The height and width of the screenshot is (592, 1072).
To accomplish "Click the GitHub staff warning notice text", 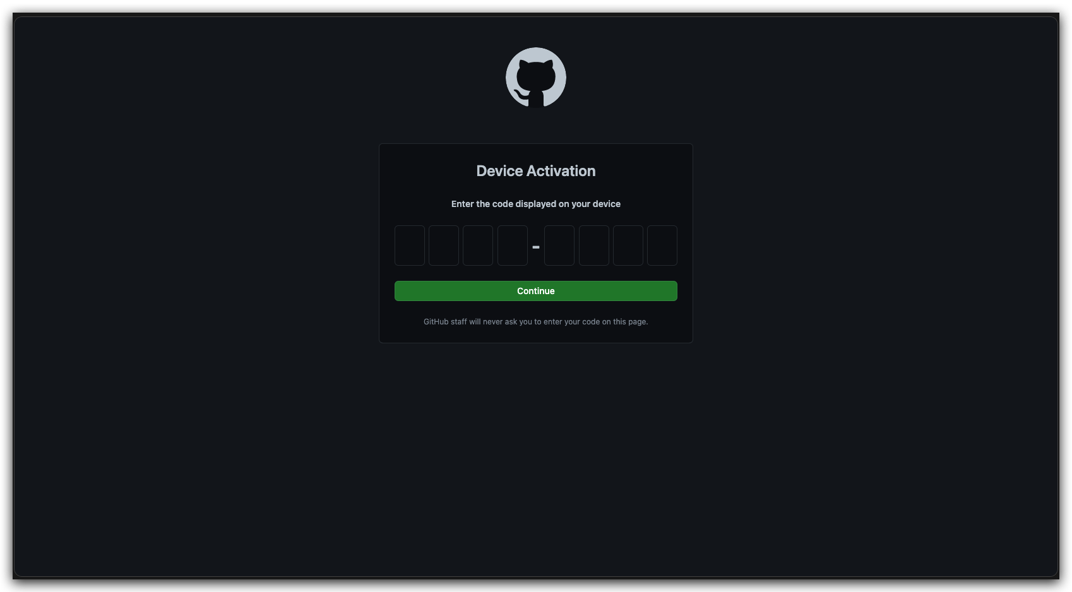I will 536,322.
